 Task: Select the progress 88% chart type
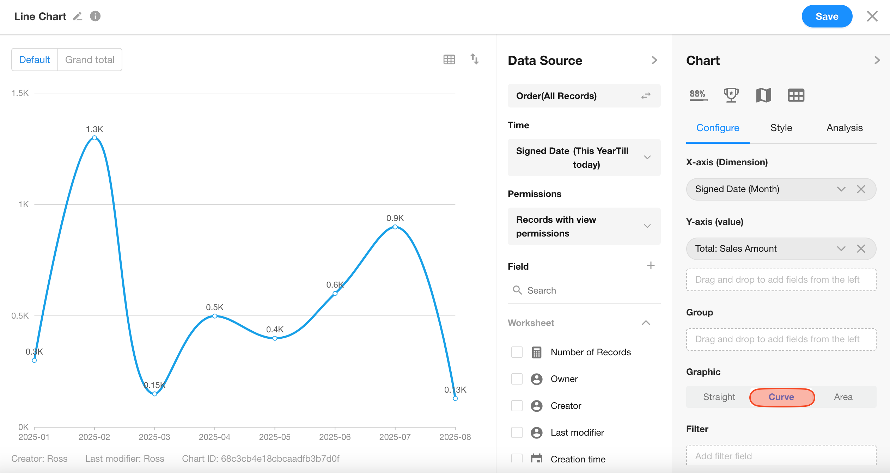(698, 95)
